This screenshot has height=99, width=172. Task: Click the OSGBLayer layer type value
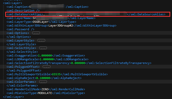(40, 22)
